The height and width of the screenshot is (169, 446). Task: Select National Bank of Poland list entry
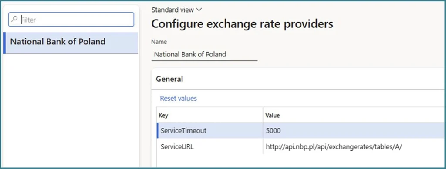pyautogui.click(x=71, y=43)
